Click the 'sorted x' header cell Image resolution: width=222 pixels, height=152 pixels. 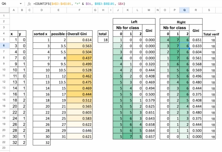pyautogui.click(x=41, y=34)
